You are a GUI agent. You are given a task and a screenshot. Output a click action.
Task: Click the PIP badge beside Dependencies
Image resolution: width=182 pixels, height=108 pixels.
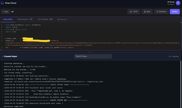31,19
